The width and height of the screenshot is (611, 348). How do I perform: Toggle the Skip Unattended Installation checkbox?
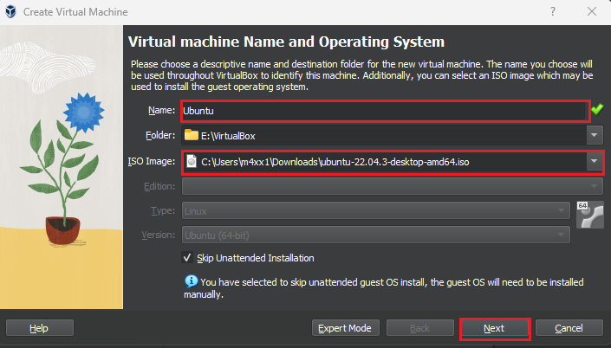pyautogui.click(x=187, y=258)
